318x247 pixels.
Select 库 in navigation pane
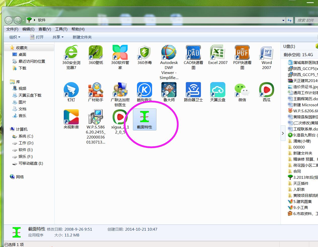(x=18, y=82)
